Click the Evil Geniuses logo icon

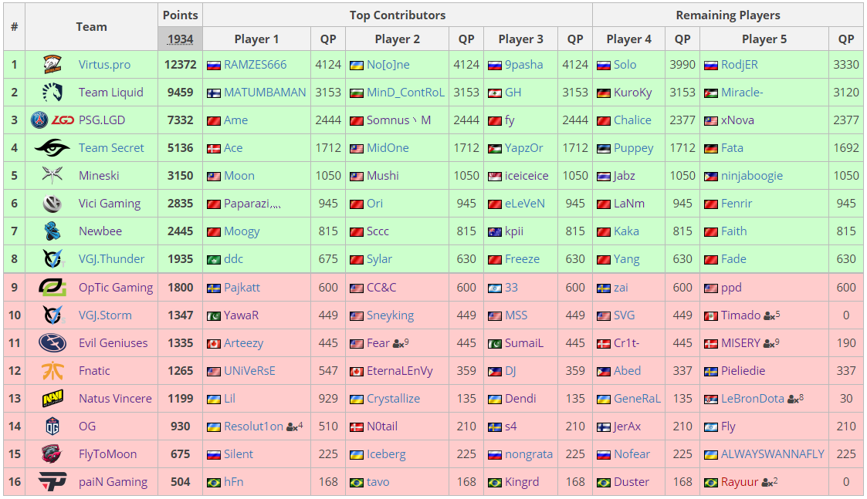(52, 343)
